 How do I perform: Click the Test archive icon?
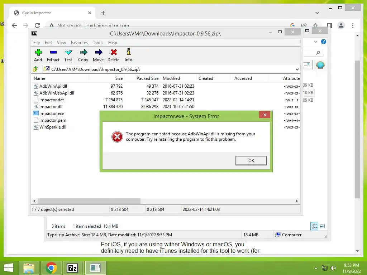(68, 52)
